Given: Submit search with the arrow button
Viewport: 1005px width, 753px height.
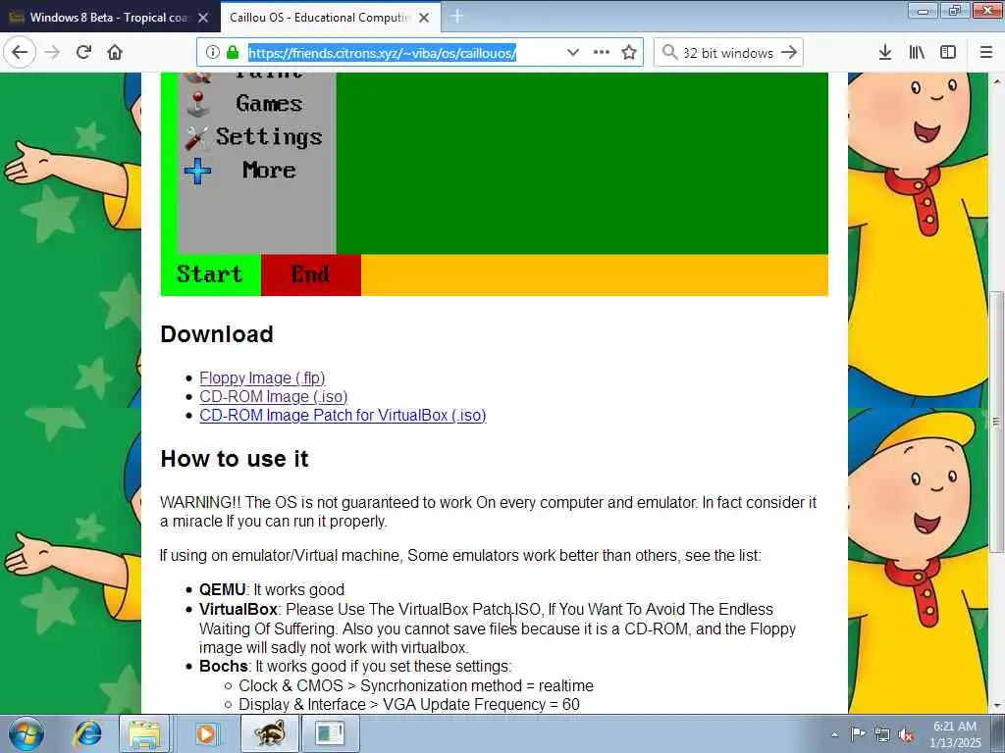Looking at the screenshot, I should (789, 52).
